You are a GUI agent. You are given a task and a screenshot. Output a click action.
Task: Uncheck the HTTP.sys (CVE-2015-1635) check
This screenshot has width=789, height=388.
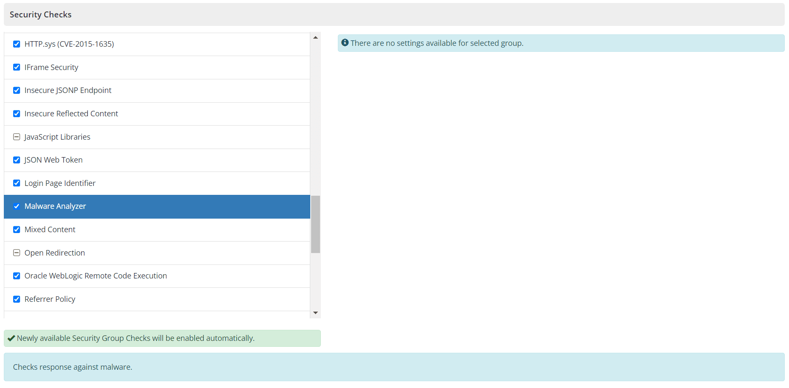point(17,44)
